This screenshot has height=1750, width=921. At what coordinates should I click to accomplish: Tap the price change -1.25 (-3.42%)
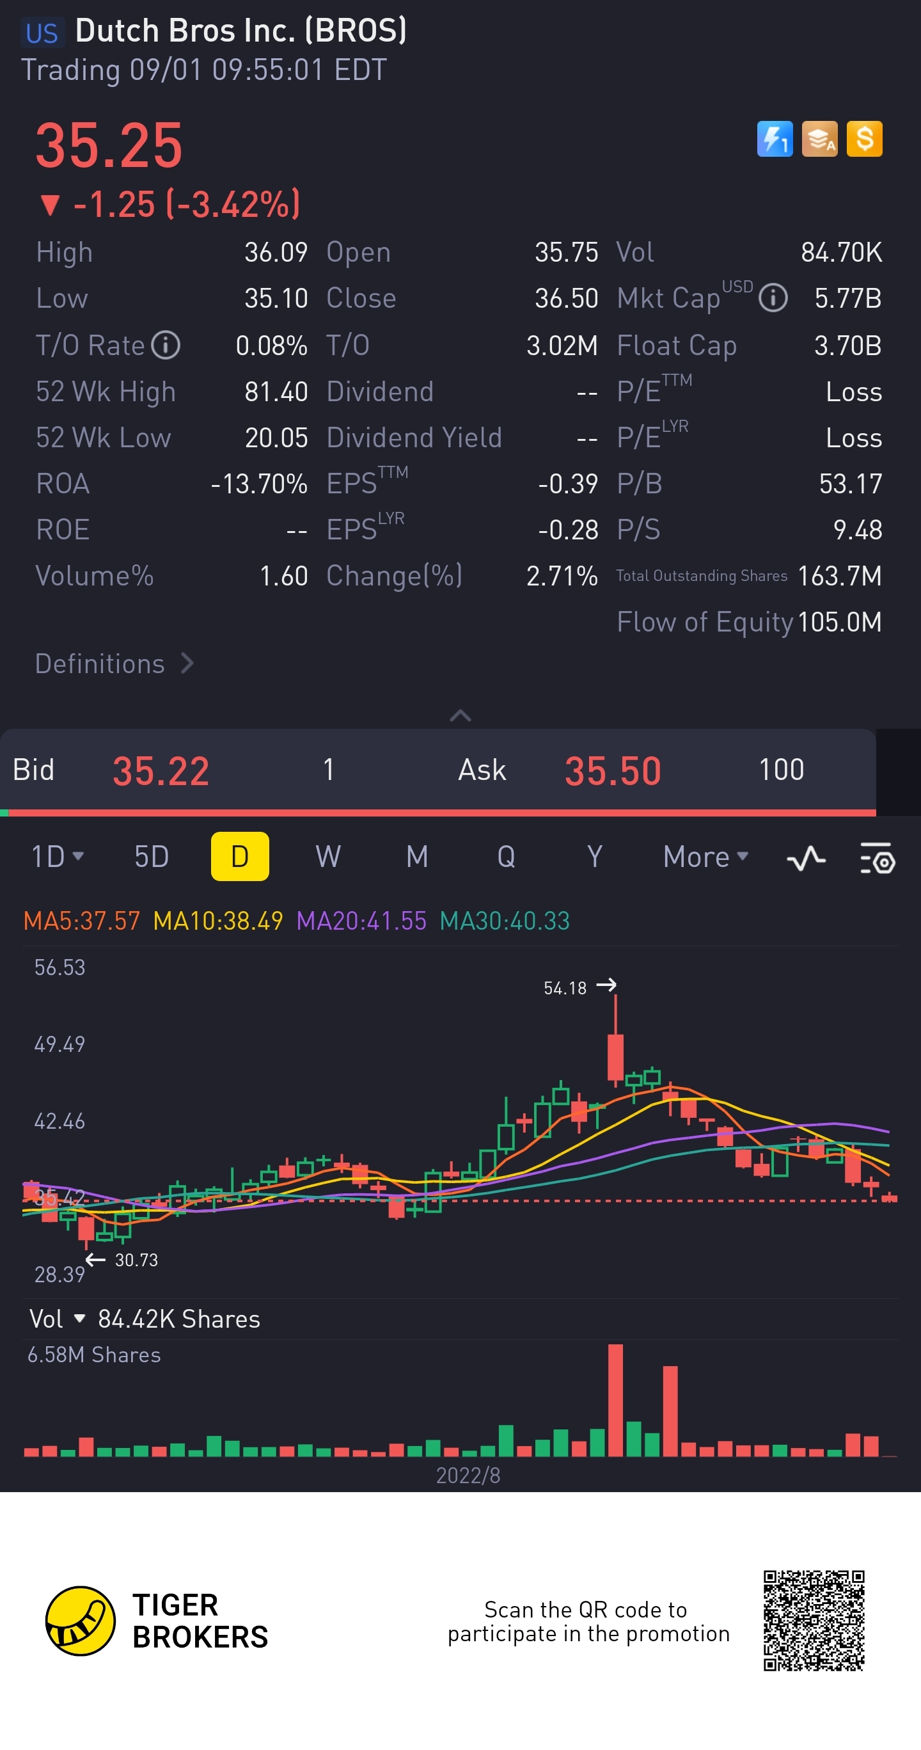(x=169, y=204)
